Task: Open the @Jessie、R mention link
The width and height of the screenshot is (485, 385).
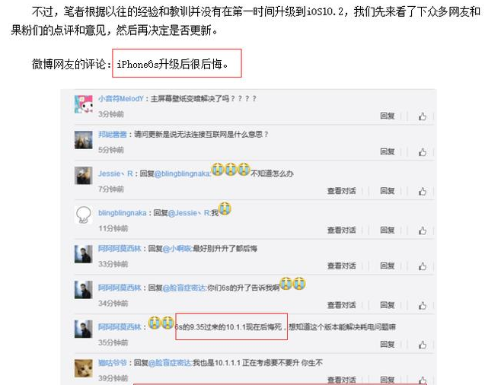Action: tap(190, 213)
